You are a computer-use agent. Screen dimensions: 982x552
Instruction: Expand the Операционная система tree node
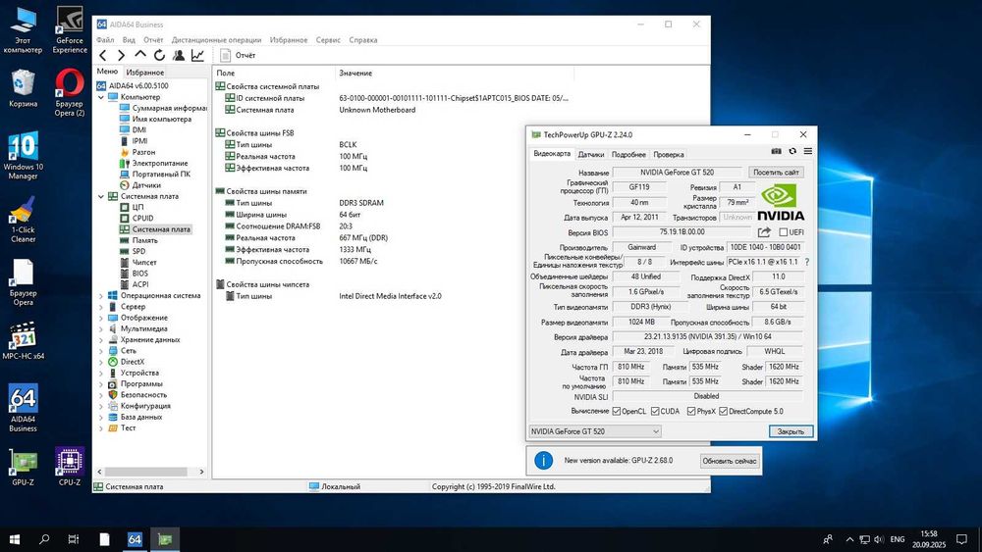pyautogui.click(x=100, y=295)
